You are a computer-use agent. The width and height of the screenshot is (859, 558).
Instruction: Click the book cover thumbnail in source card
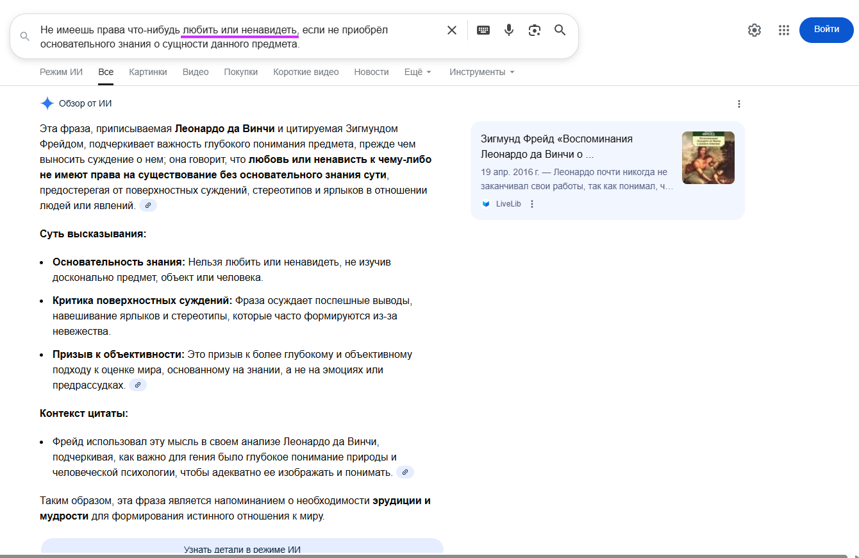708,158
